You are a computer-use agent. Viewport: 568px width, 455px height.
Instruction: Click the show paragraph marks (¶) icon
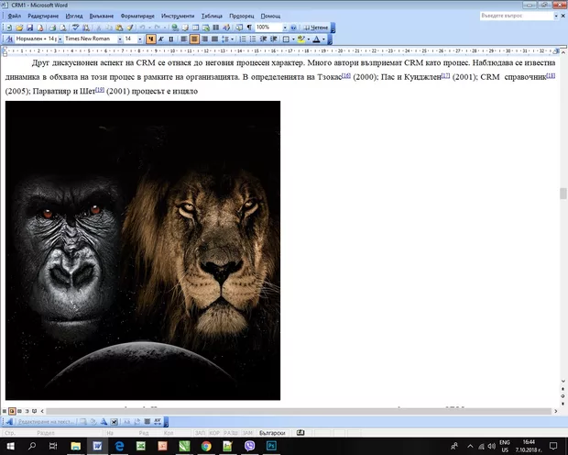pos(247,28)
